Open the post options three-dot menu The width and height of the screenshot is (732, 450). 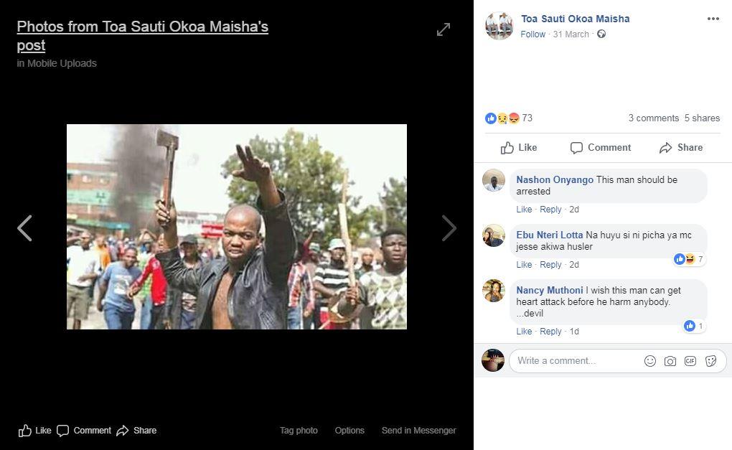point(713,19)
